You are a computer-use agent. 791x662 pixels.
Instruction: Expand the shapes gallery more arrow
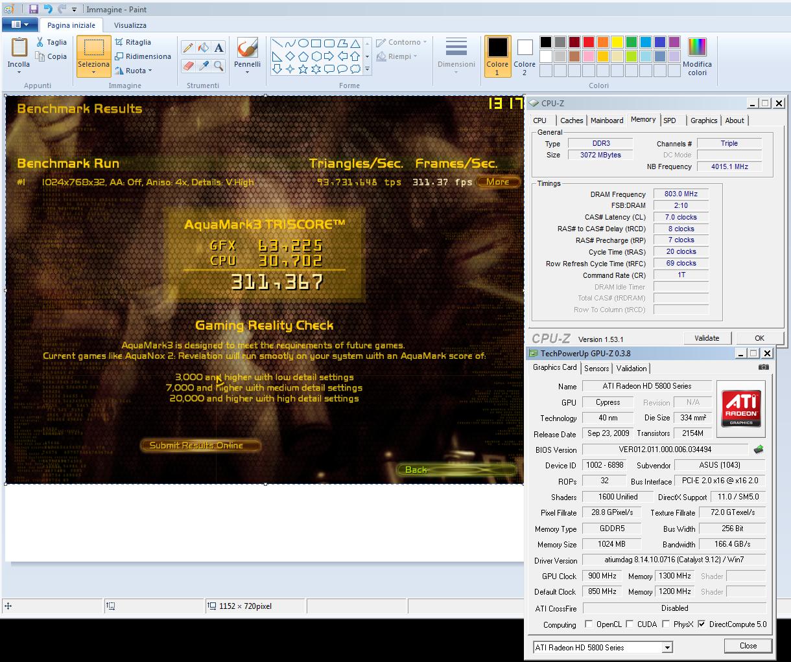point(367,69)
